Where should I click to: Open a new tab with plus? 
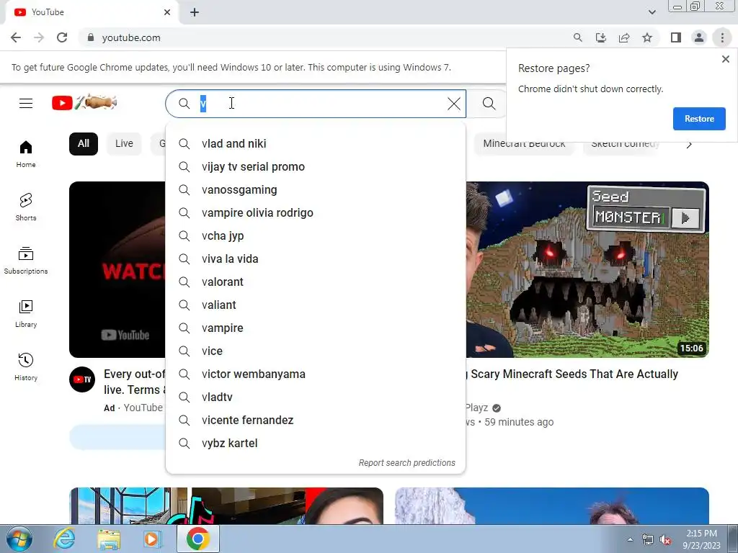(195, 12)
